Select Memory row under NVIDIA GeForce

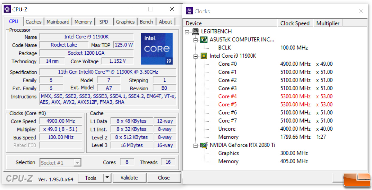[228, 161]
